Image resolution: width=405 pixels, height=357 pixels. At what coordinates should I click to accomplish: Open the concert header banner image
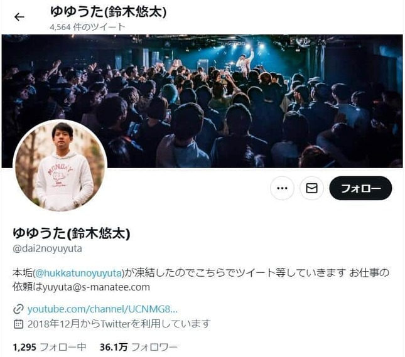click(x=202, y=101)
